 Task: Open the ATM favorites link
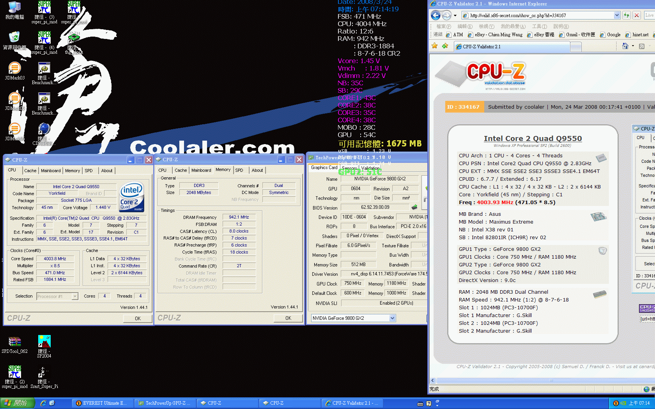pos(455,35)
